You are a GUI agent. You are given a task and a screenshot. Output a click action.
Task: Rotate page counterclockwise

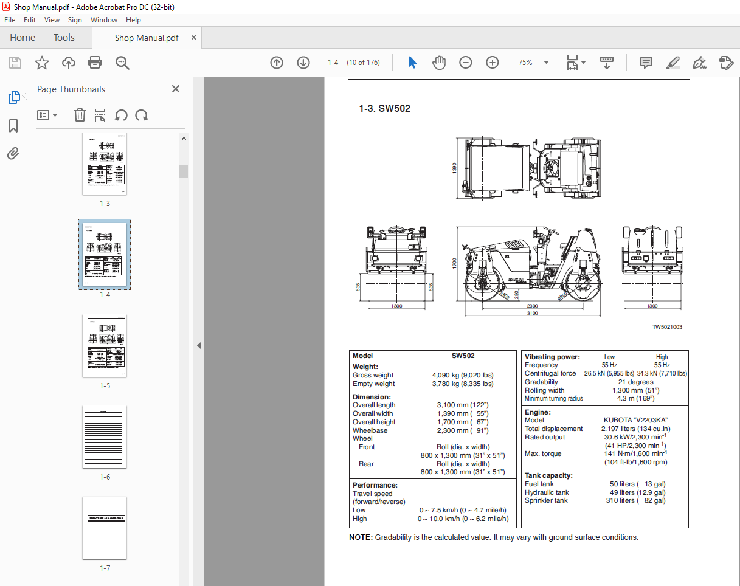pos(121,115)
